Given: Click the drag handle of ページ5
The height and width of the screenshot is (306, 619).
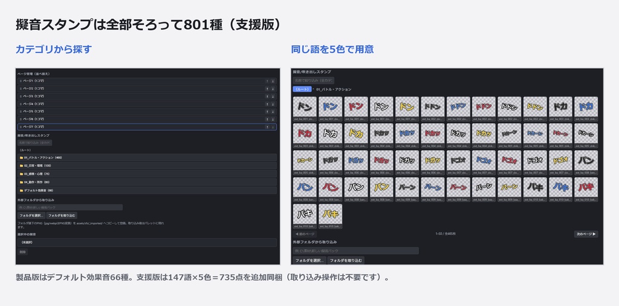Looking at the screenshot, I should pyautogui.click(x=21, y=112).
